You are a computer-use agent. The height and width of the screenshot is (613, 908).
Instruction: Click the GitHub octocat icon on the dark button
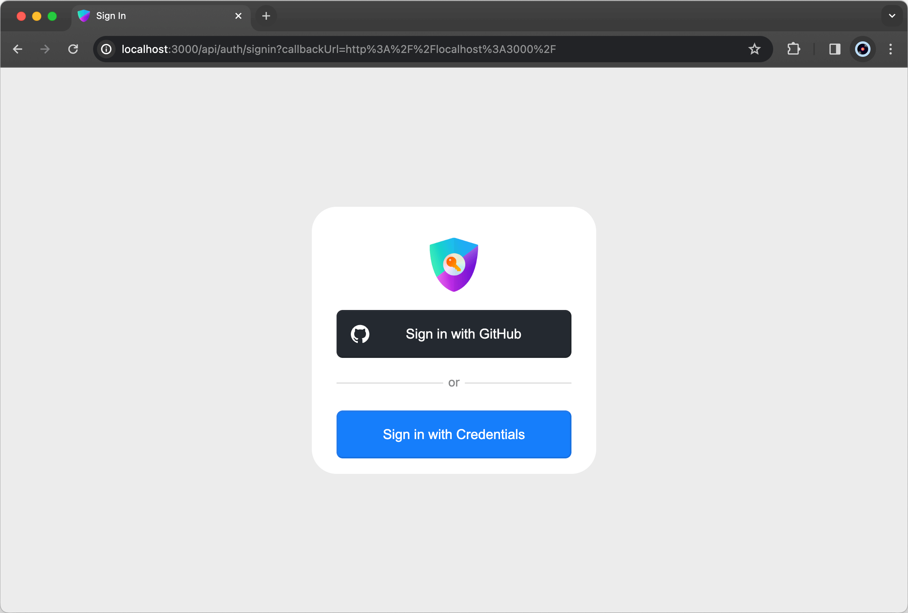click(360, 334)
